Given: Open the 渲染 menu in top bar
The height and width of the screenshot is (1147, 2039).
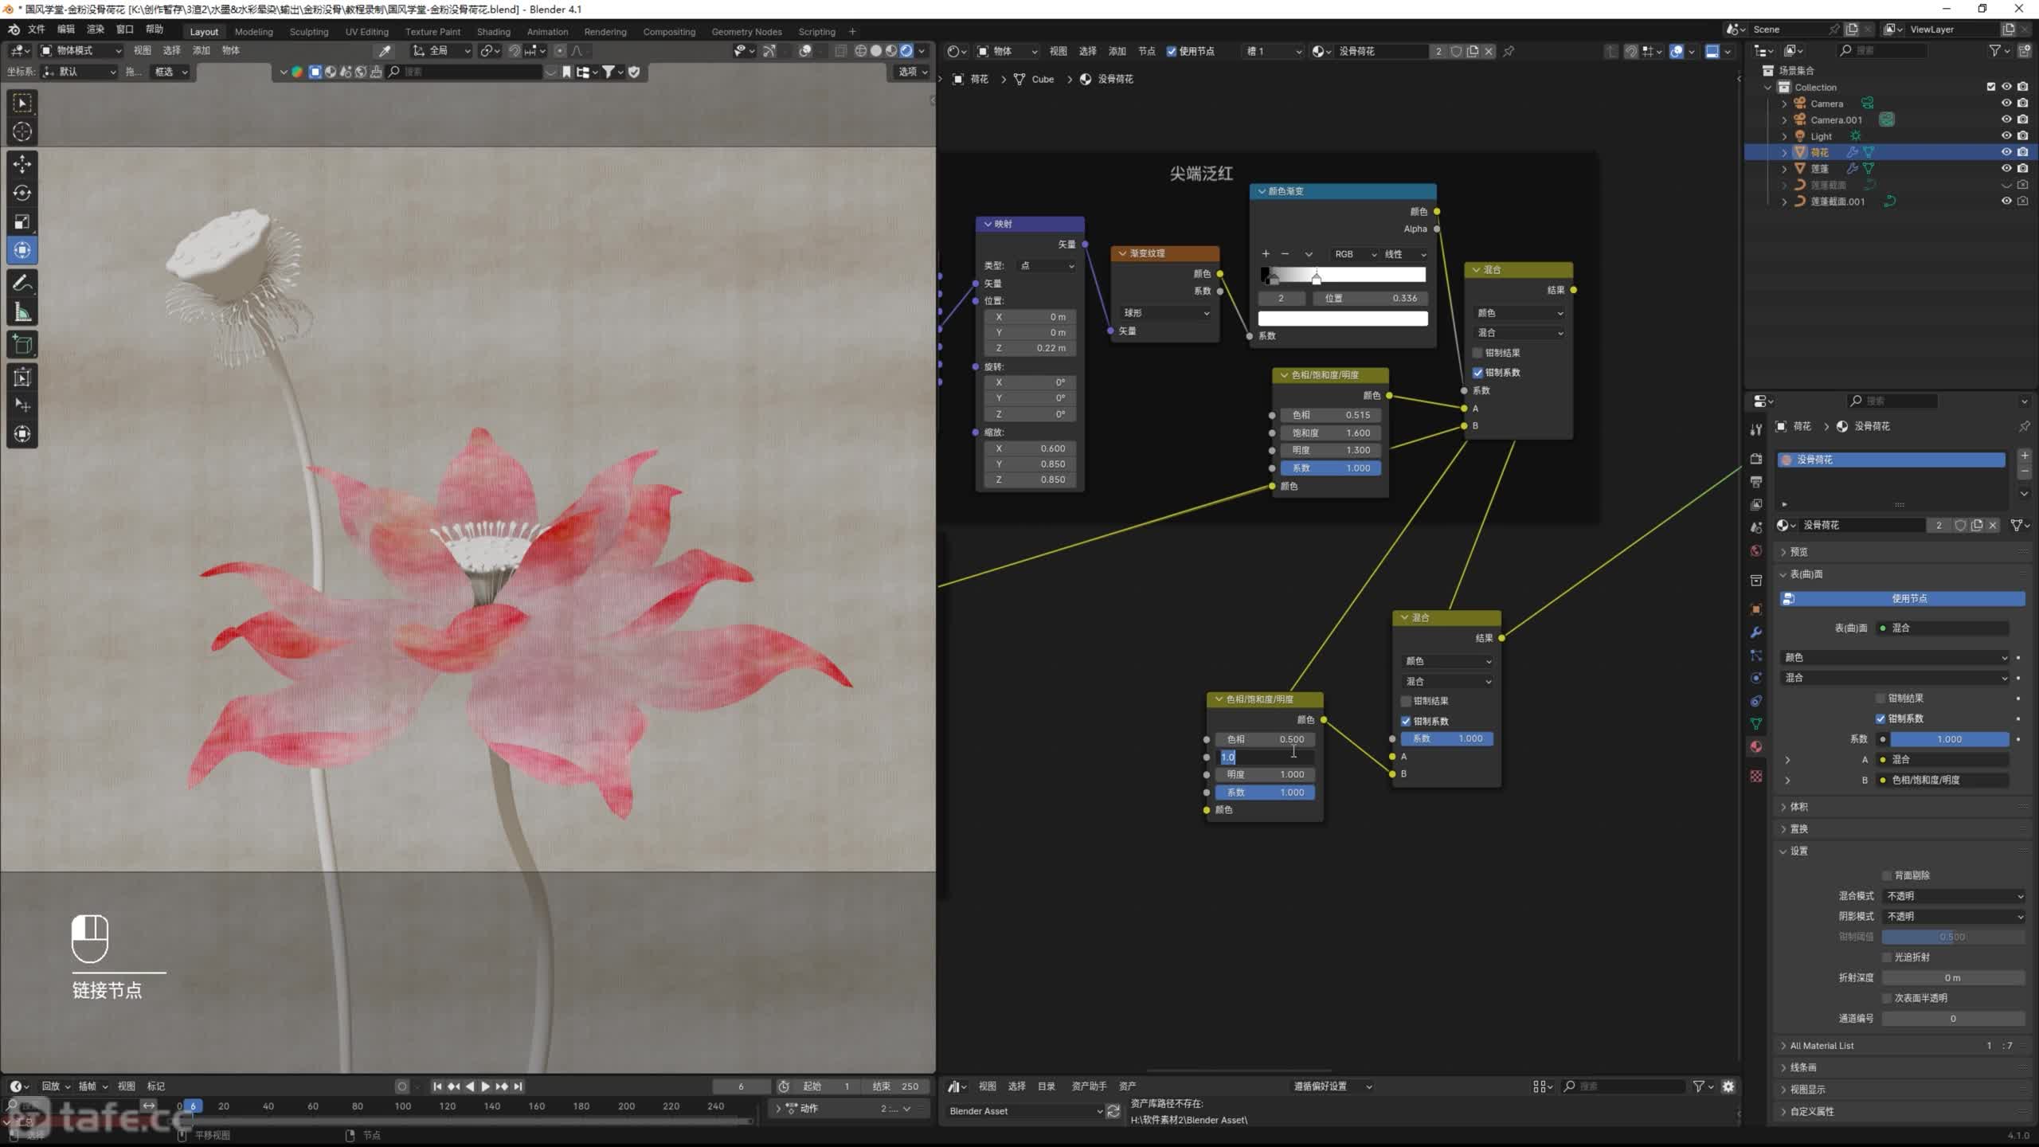Looking at the screenshot, I should 95,29.
